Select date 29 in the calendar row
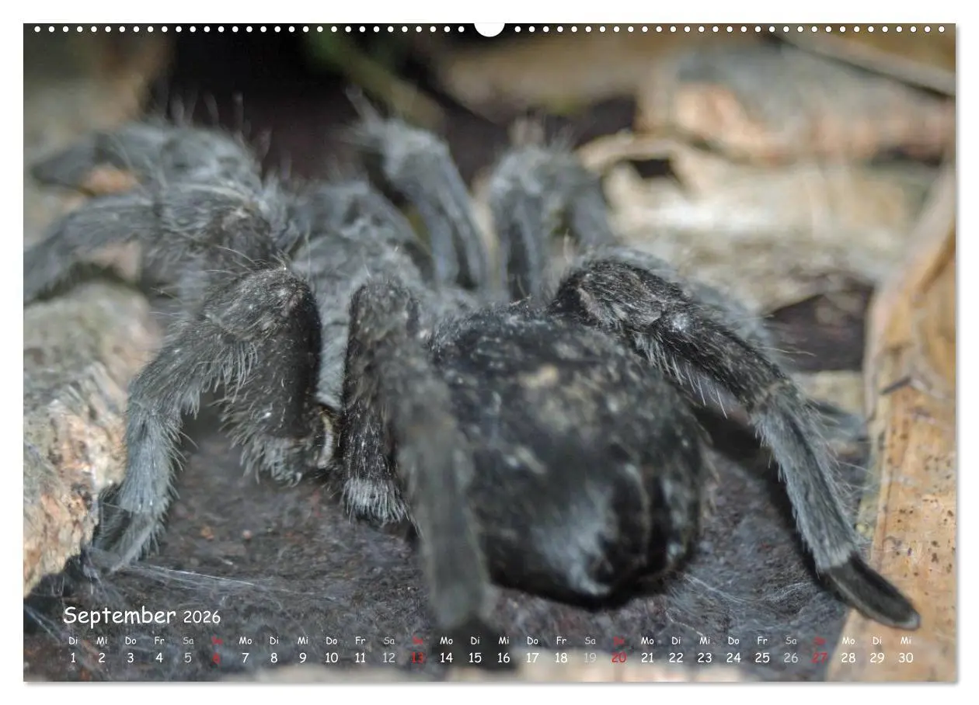The width and height of the screenshot is (979, 705). (877, 658)
